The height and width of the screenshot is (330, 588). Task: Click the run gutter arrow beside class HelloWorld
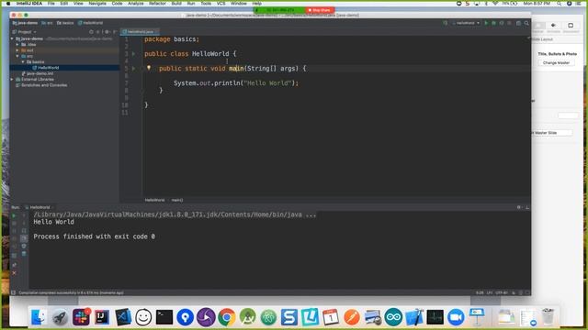tap(133, 54)
